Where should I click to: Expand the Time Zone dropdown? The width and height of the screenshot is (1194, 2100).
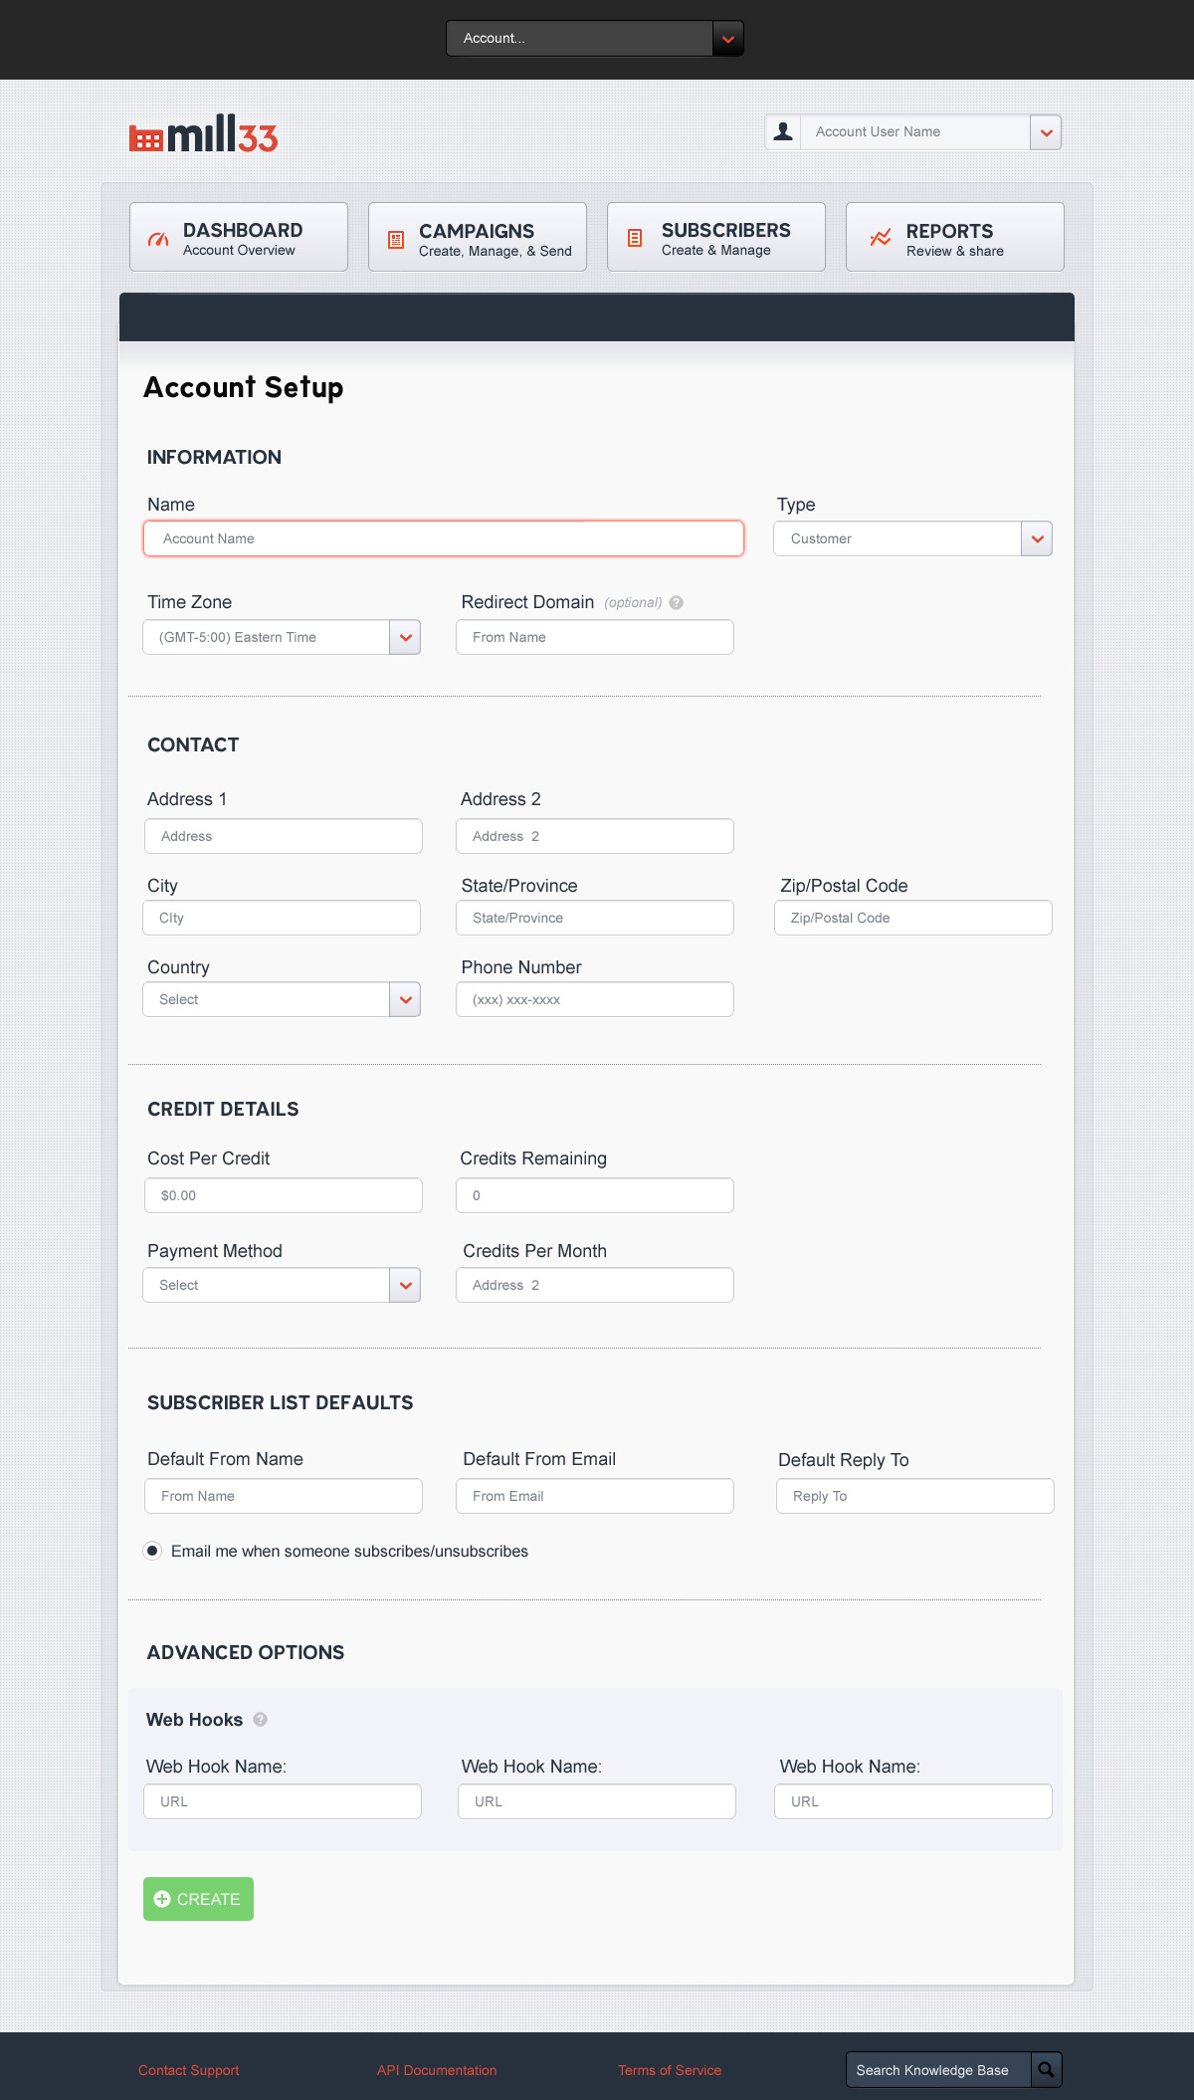point(405,637)
